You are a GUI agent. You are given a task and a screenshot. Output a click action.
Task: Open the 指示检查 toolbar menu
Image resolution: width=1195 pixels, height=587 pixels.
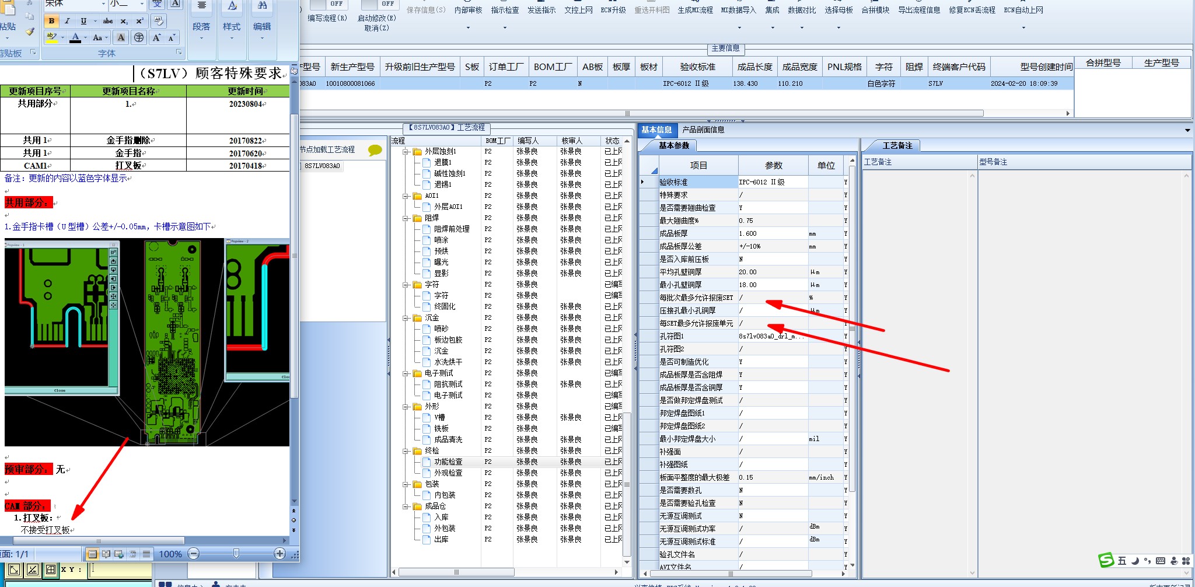tap(505, 15)
